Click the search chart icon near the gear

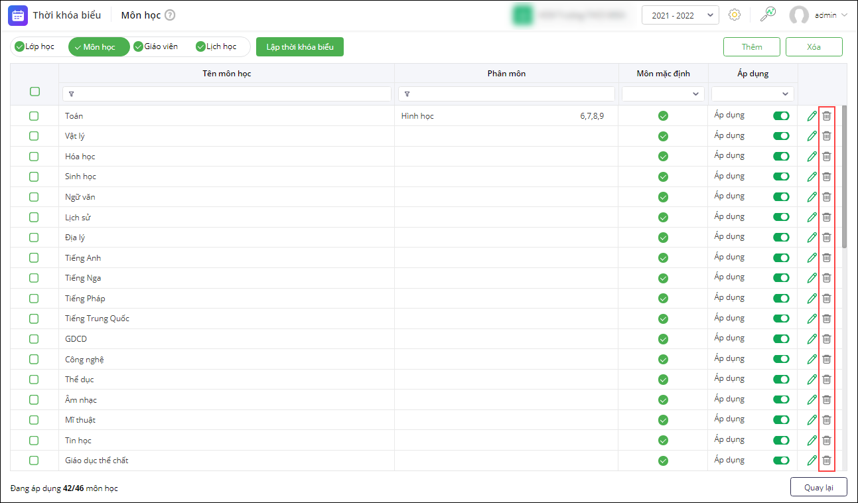click(768, 15)
